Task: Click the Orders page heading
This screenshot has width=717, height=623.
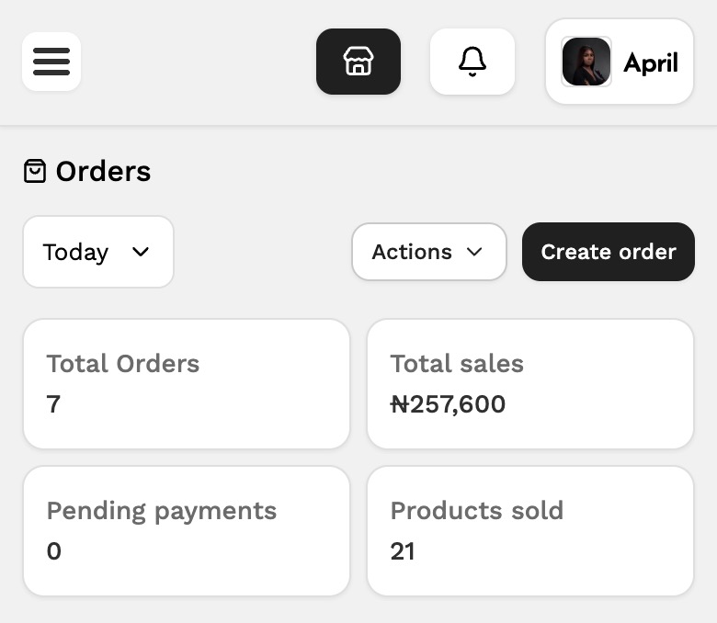Action: (x=103, y=172)
